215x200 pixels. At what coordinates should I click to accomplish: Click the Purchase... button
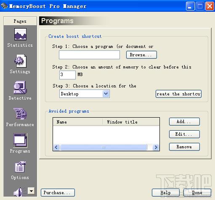pos(58,192)
